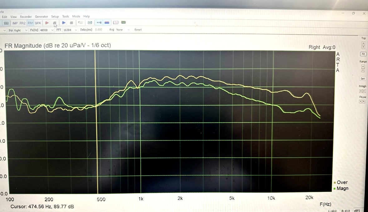Viewport: 368px width, 212px height.
Task: Switch to IMP impulse response mode
Action: 15,23
